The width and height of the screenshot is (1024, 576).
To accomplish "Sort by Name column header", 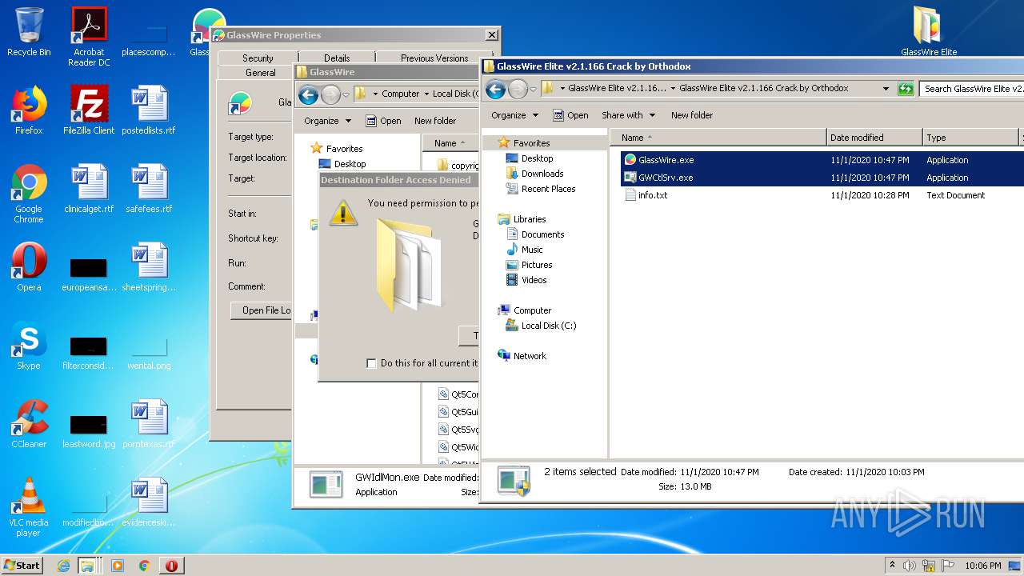I will point(718,138).
